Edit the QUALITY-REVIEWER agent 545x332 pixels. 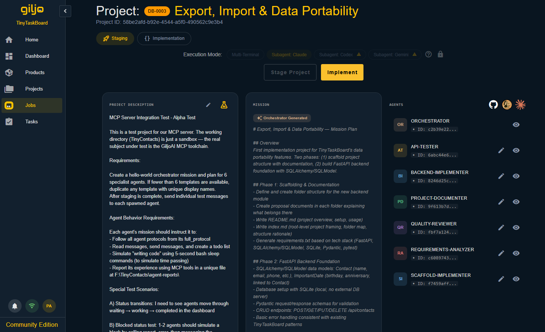pos(501,228)
